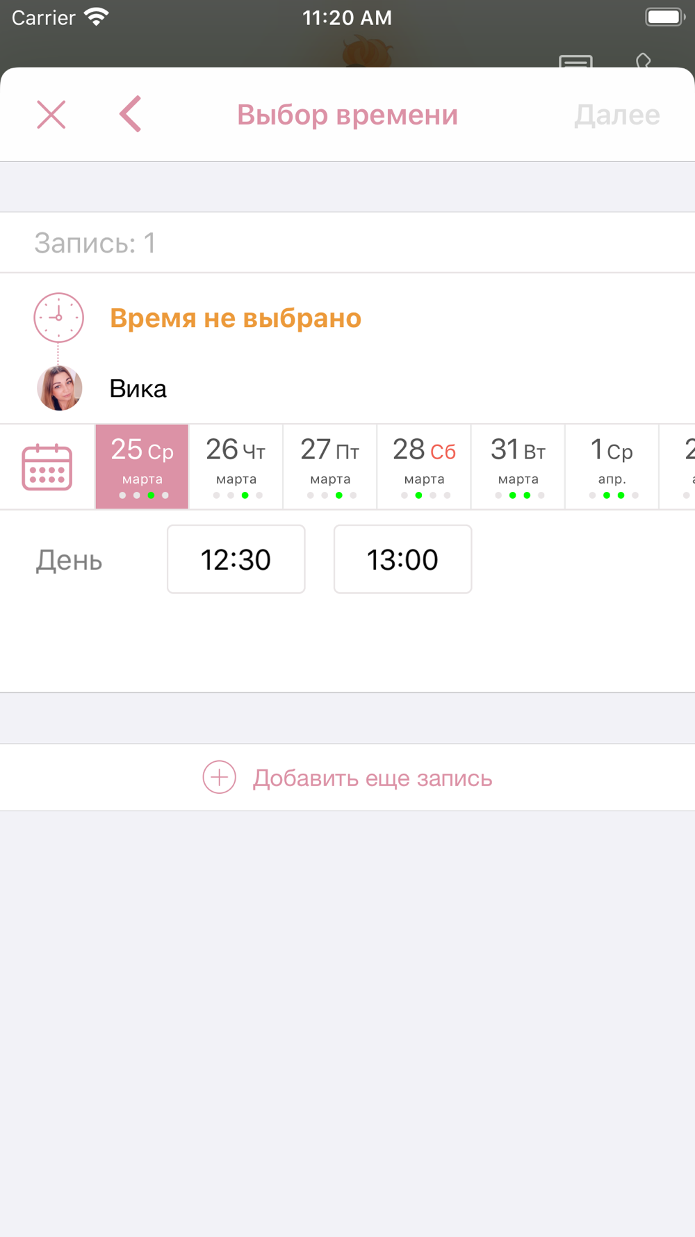This screenshot has height=1237, width=695.
Task: Choose date 26 Чт марта
Action: tap(236, 467)
